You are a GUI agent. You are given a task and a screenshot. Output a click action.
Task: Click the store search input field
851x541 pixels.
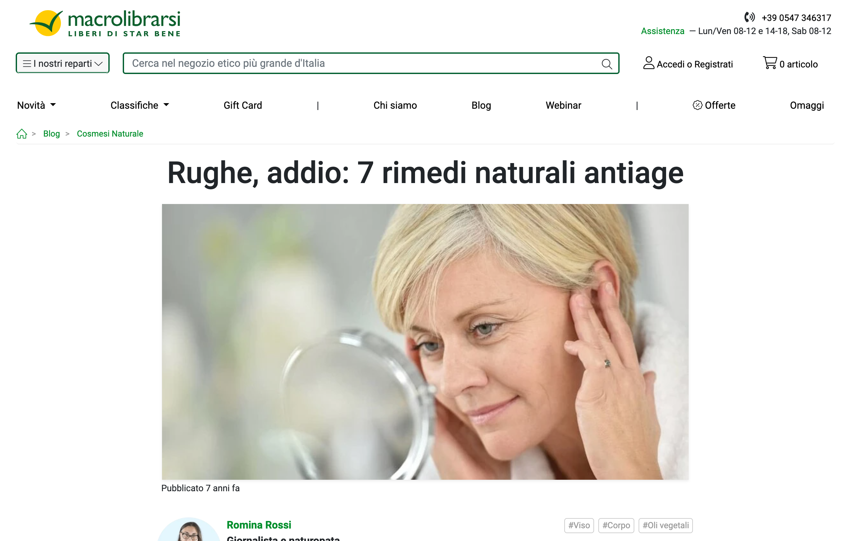pos(364,63)
